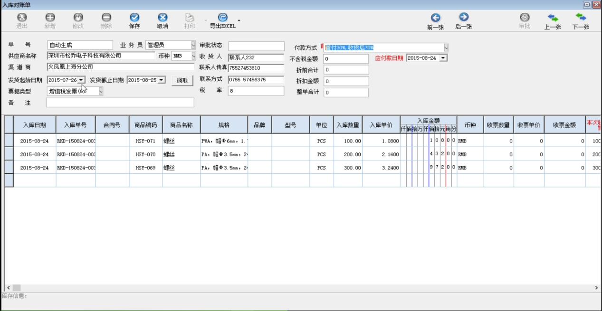Click the 整单合计 field
The image size is (602, 311).
pos(346,93)
